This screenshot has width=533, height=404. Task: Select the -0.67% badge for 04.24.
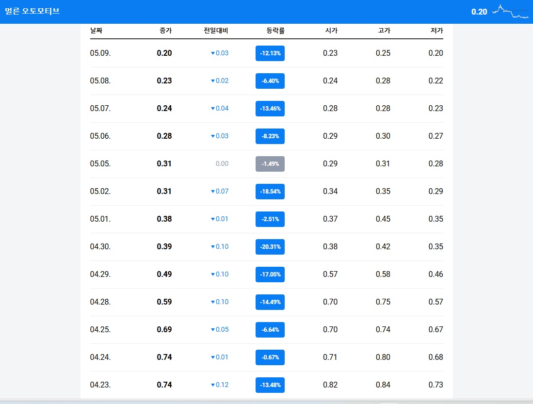tap(270, 357)
